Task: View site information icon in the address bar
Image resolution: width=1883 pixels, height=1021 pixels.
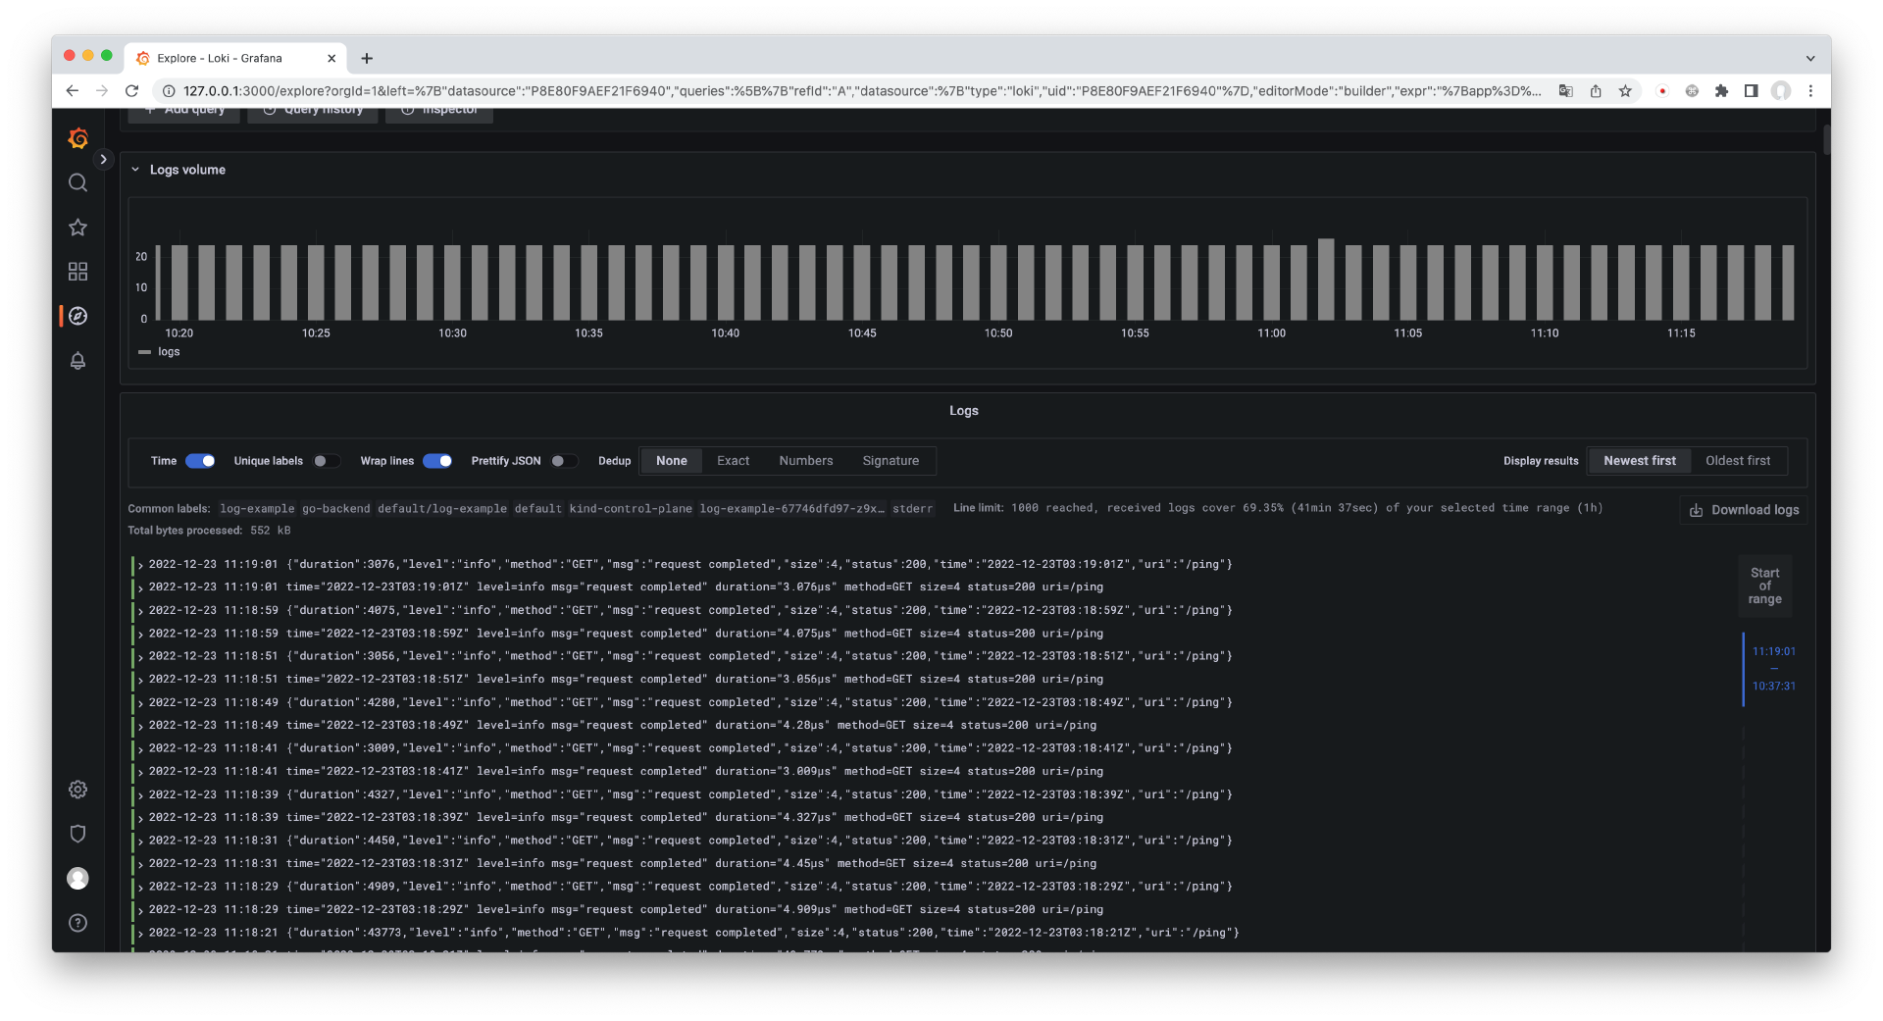Action: coord(169,90)
